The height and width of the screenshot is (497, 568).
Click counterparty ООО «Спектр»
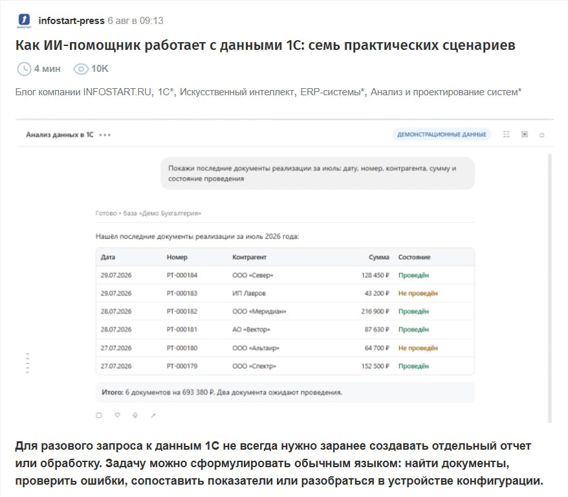(x=254, y=366)
